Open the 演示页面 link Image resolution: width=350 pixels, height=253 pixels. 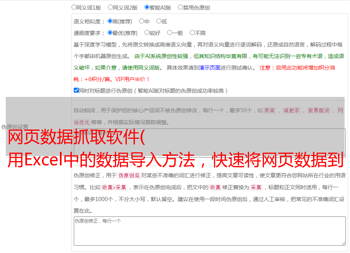pos(209,68)
